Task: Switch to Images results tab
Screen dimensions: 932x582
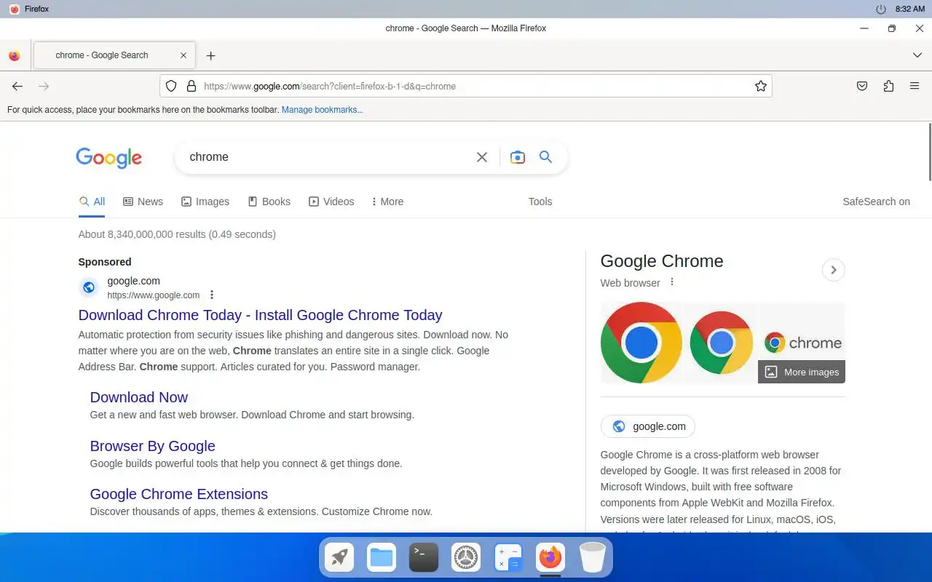Action: (205, 202)
